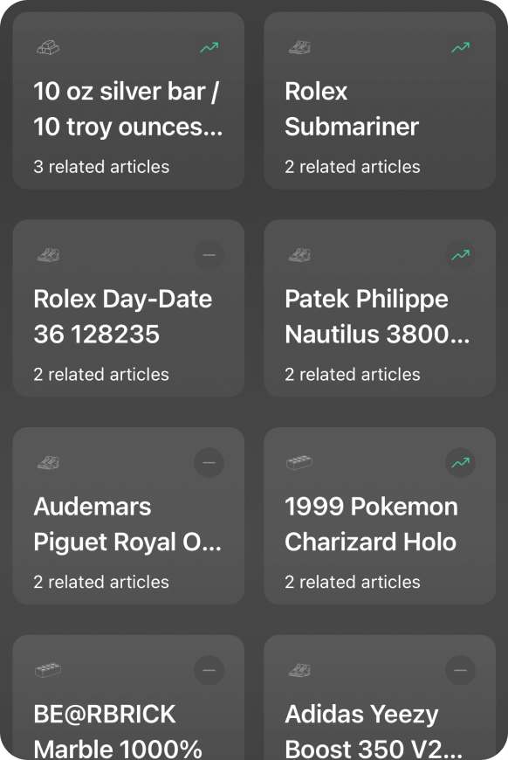Viewport: 508px width, 760px height.
Task: Click the sneaker icon on the Rolex Day-Date 36 card
Action: 48,255
